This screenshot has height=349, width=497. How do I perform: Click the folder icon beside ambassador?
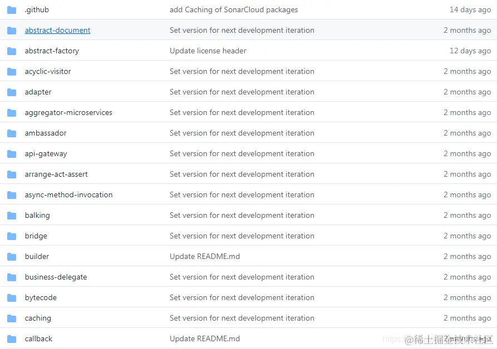pos(12,133)
